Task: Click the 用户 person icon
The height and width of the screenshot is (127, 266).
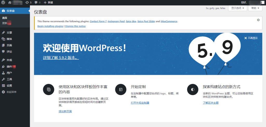Action: click(3, 73)
